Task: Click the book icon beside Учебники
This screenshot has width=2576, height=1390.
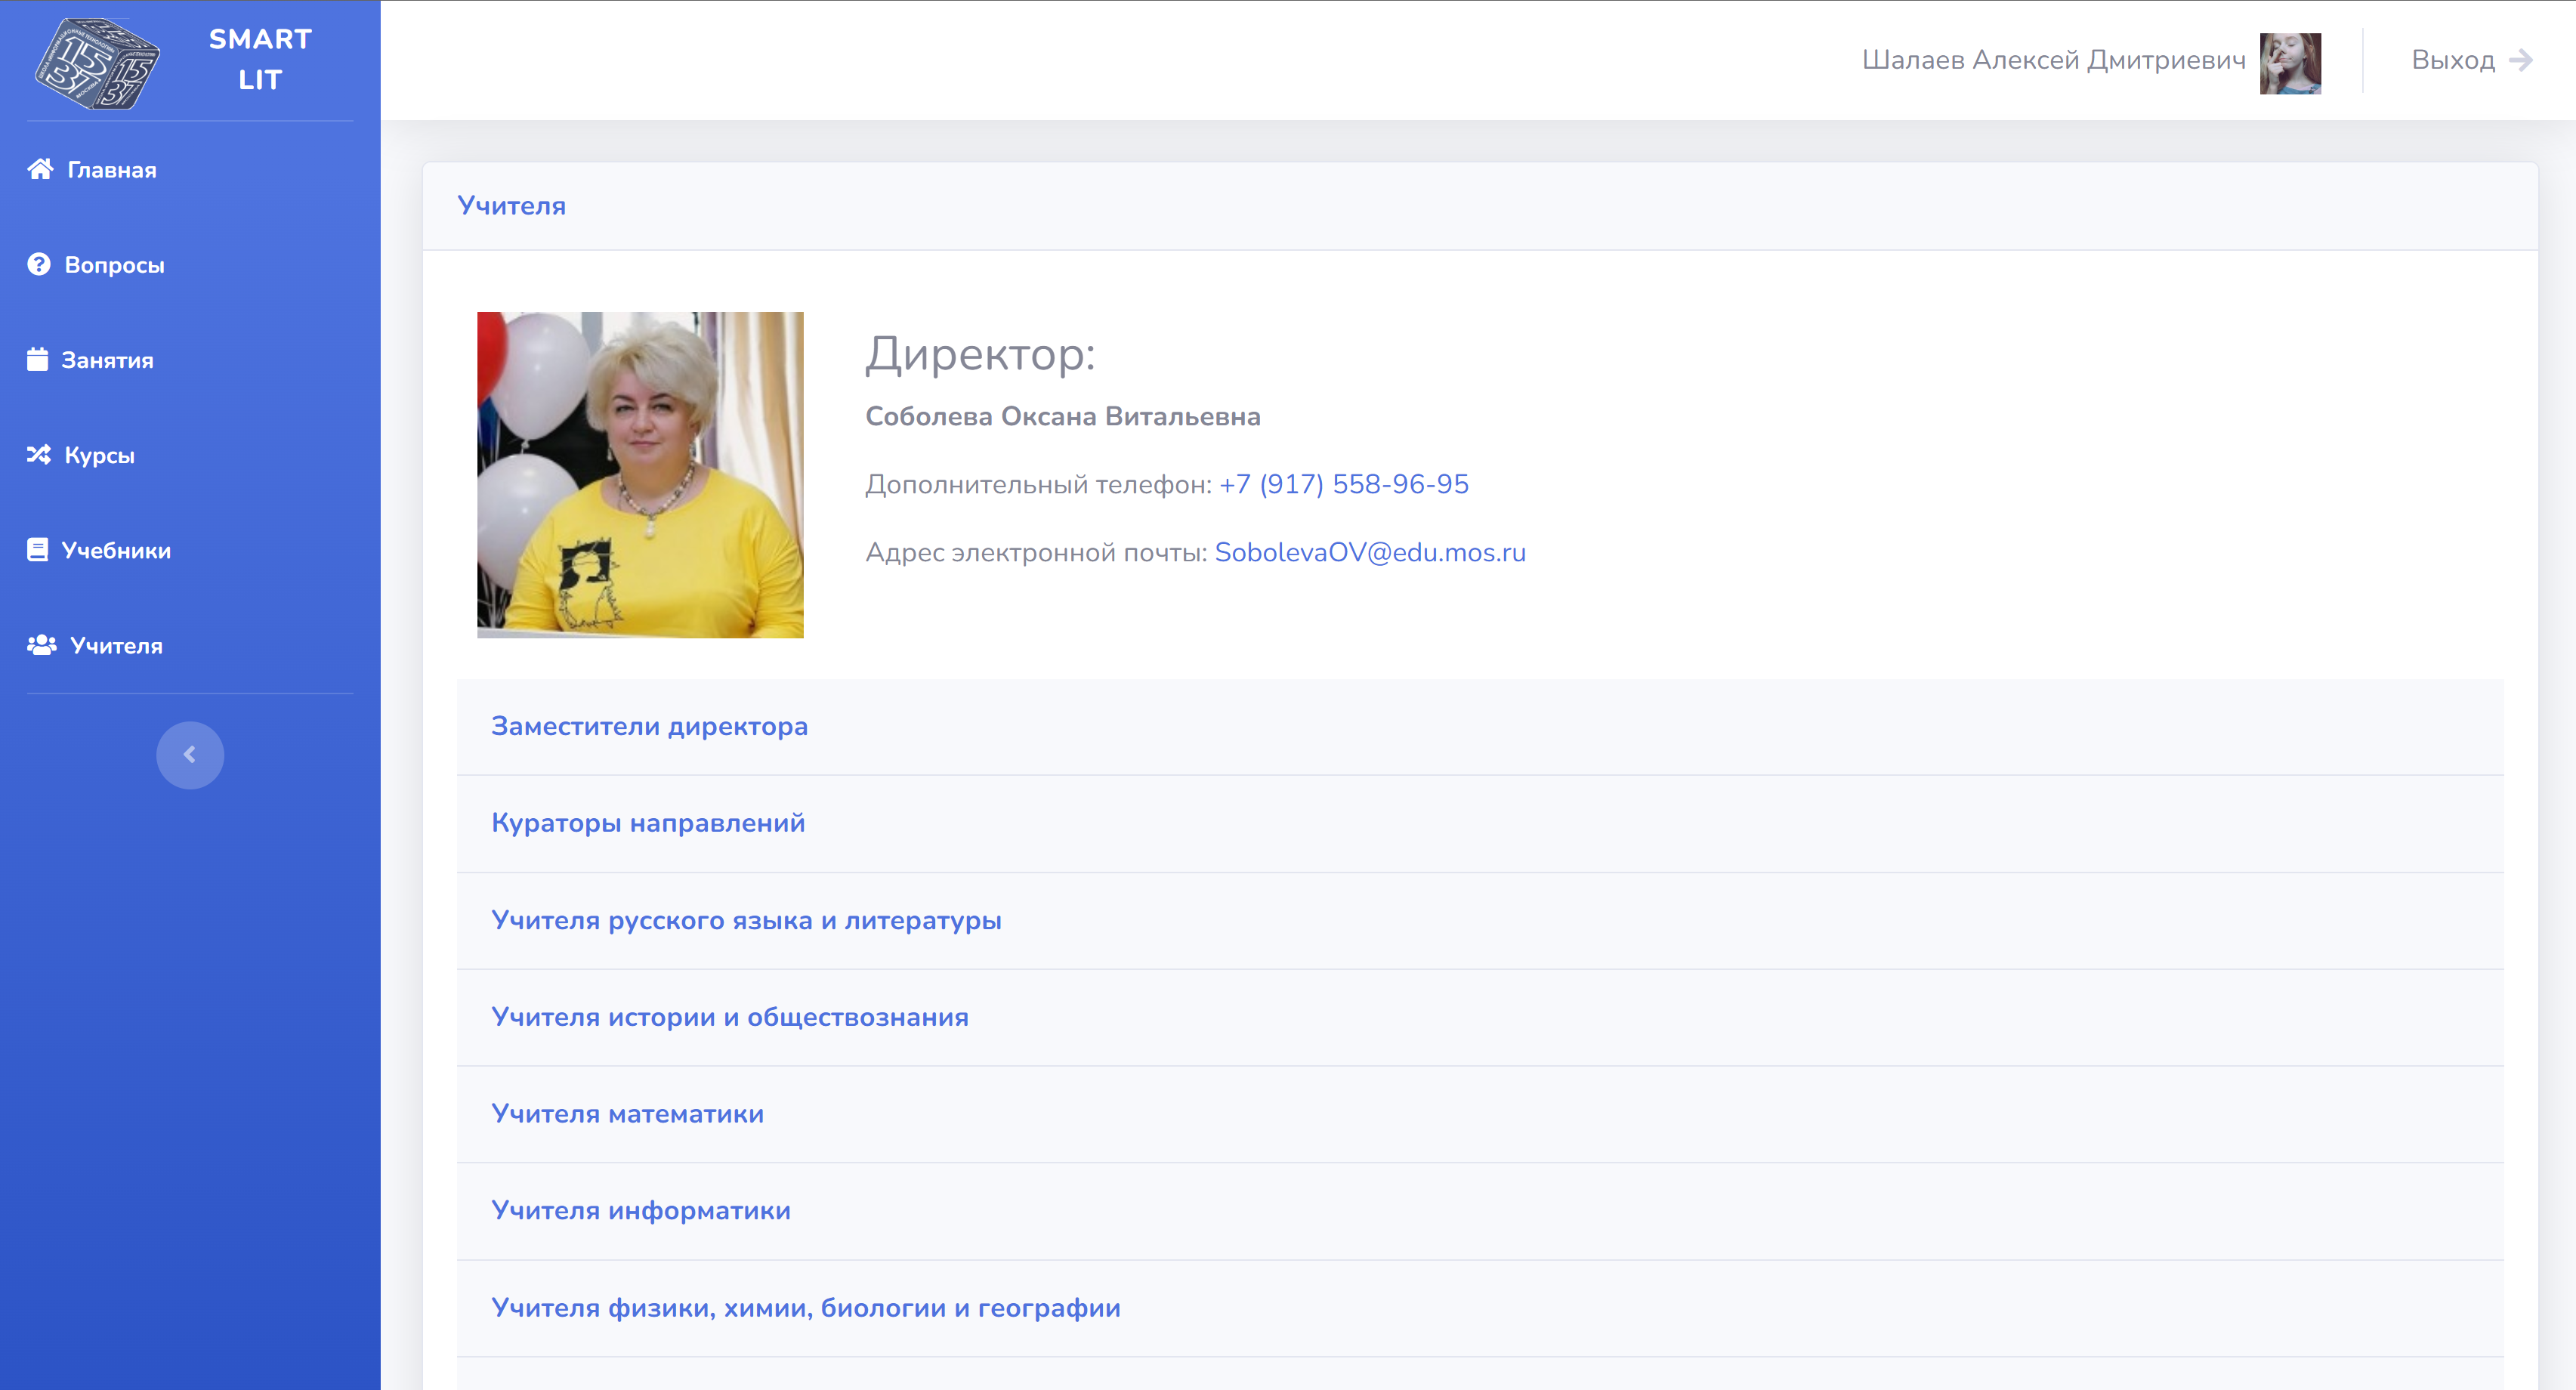Action: tap(37, 549)
